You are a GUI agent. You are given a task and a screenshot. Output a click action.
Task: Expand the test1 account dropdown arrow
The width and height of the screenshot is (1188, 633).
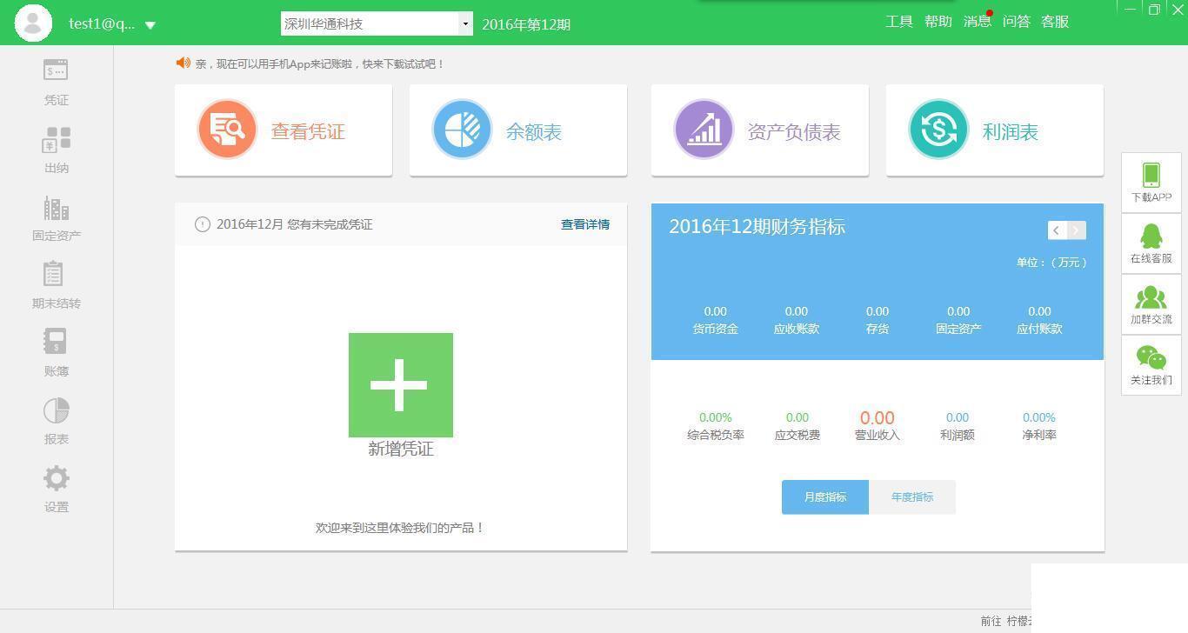(x=150, y=25)
